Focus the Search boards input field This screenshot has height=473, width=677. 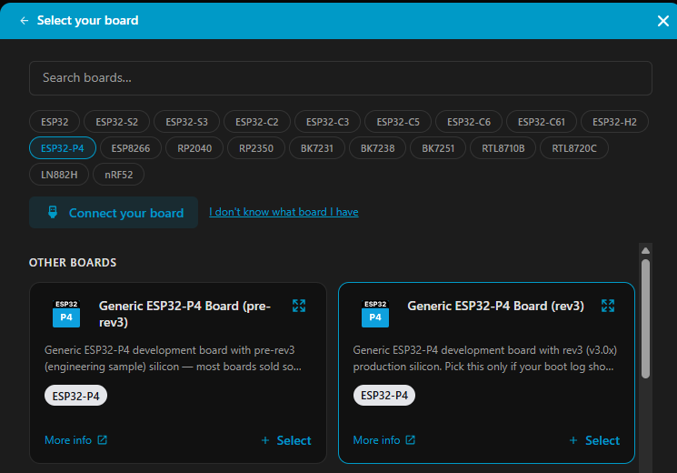340,78
